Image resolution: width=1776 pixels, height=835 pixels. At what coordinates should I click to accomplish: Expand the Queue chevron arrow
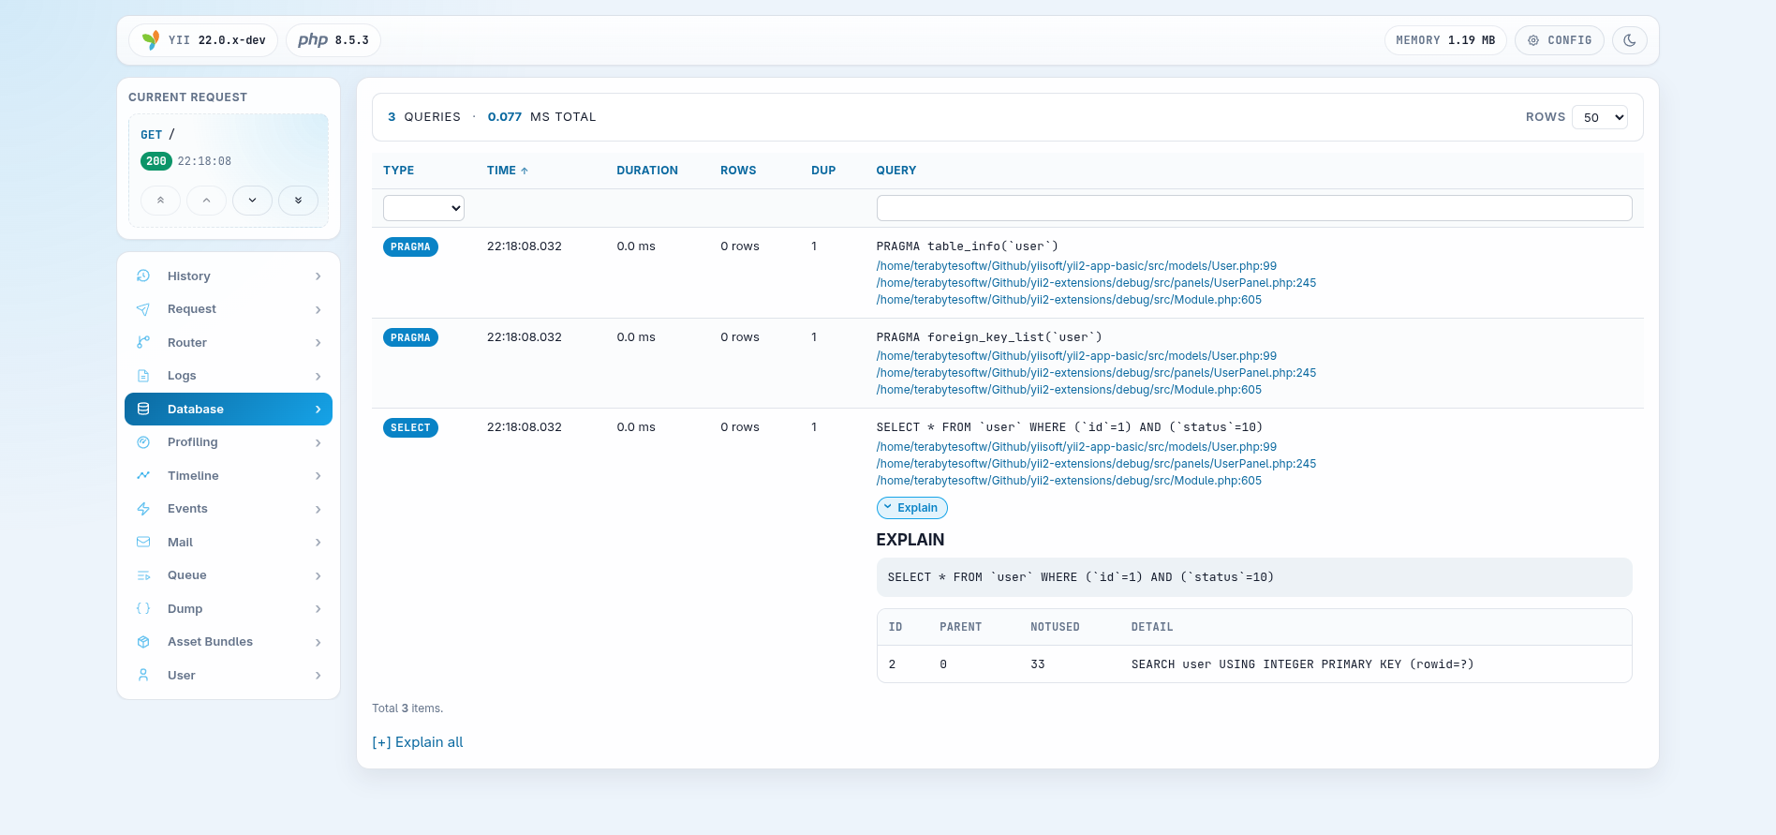[x=318, y=575]
